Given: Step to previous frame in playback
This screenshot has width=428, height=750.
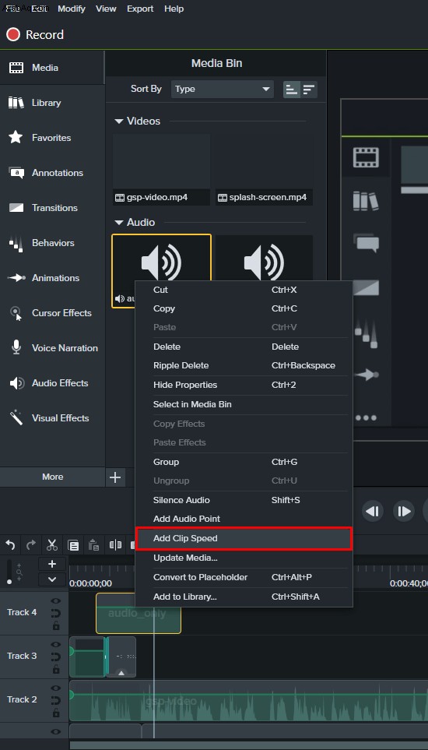Looking at the screenshot, I should tap(373, 512).
